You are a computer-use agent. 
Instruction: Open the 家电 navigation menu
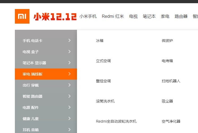coord(165,16)
